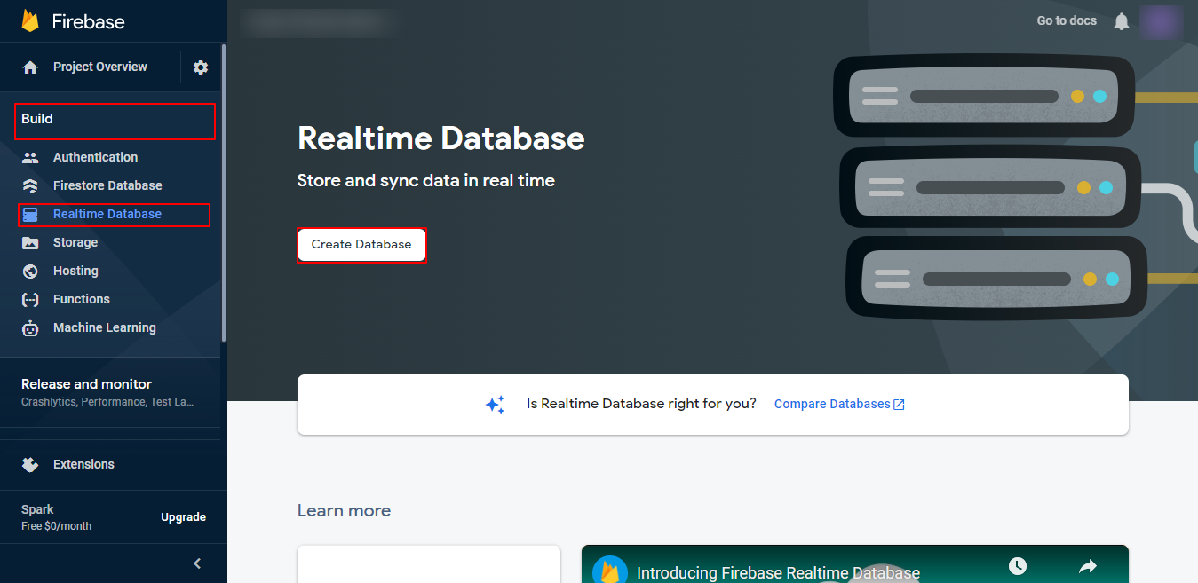Open Firestore Database in the sidebar

[107, 186]
